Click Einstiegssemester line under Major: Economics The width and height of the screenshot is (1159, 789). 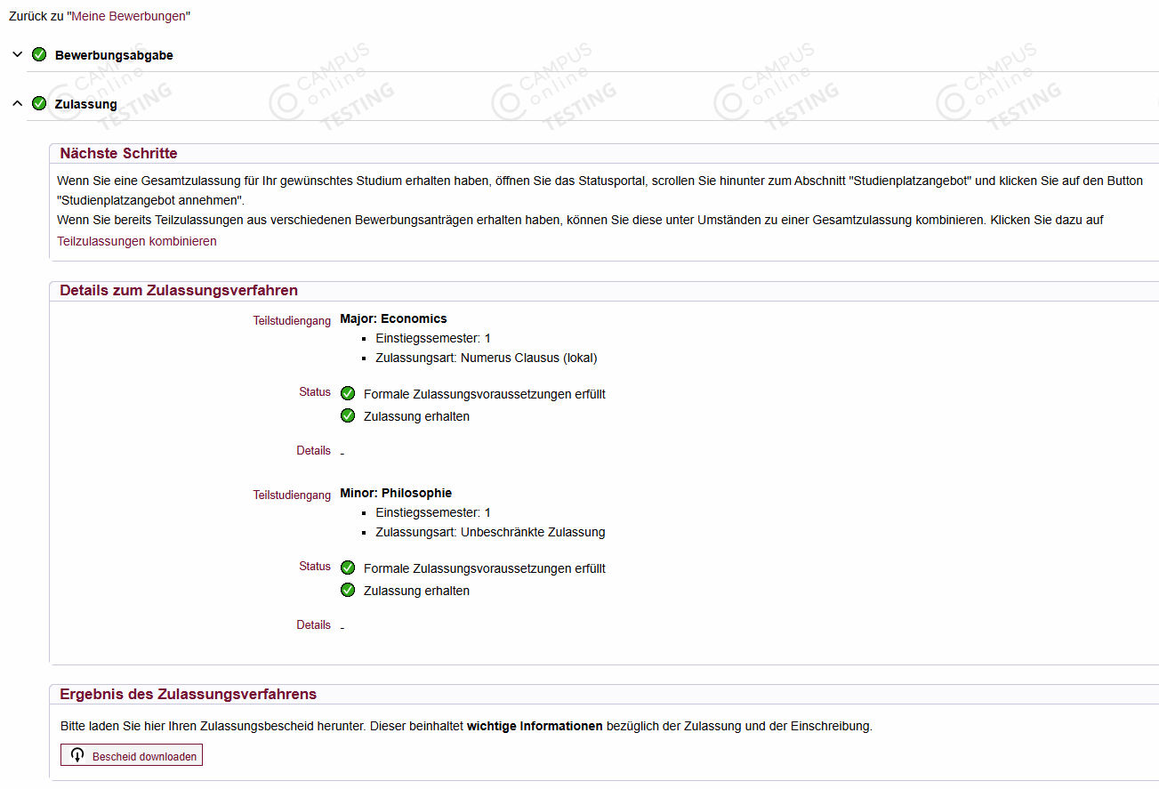click(x=433, y=338)
